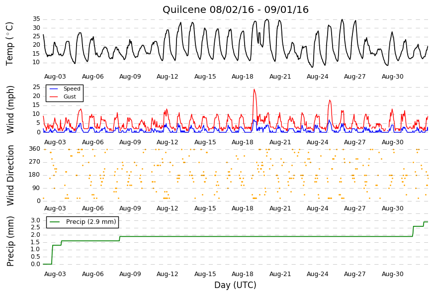Click the green Precip legend line swatch
433x295 pixels.
coord(55,222)
